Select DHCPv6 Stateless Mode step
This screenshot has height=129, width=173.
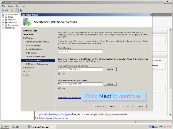pyautogui.click(x=35, y=57)
